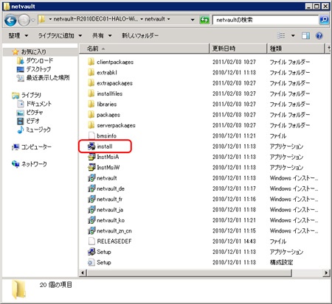The height and width of the screenshot is (304, 332).
Task: Select the packages folder icon
Action: 91,115
